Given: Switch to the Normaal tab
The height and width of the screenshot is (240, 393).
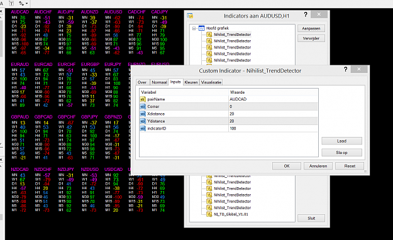Looking at the screenshot, I should pyautogui.click(x=159, y=82).
